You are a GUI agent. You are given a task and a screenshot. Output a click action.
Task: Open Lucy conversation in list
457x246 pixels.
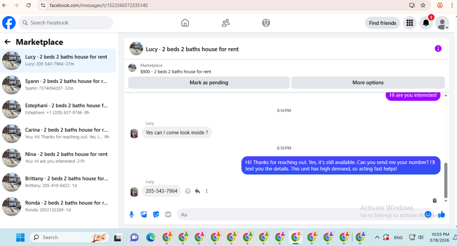pyautogui.click(x=58, y=61)
